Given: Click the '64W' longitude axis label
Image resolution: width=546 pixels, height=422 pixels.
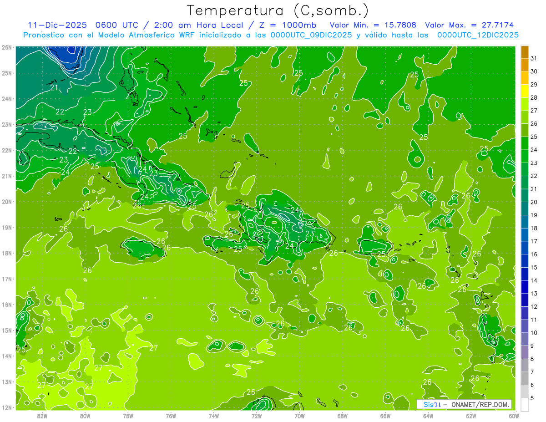Looking at the screenshot, I should [x=428, y=416].
